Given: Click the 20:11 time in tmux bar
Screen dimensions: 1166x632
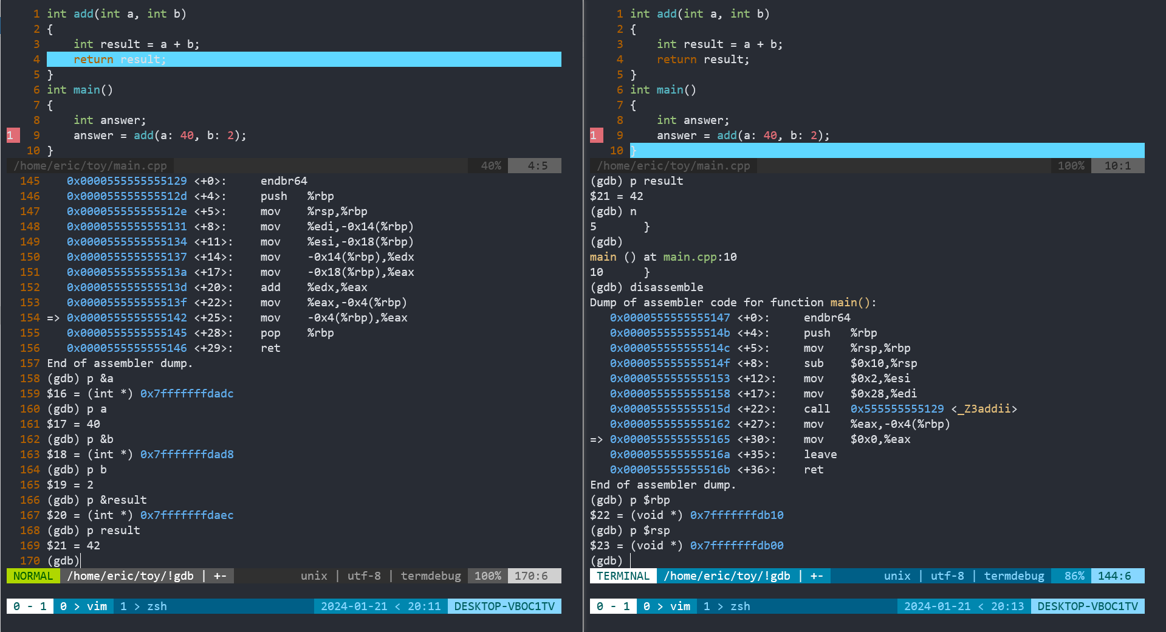Looking at the screenshot, I should 424,606.
